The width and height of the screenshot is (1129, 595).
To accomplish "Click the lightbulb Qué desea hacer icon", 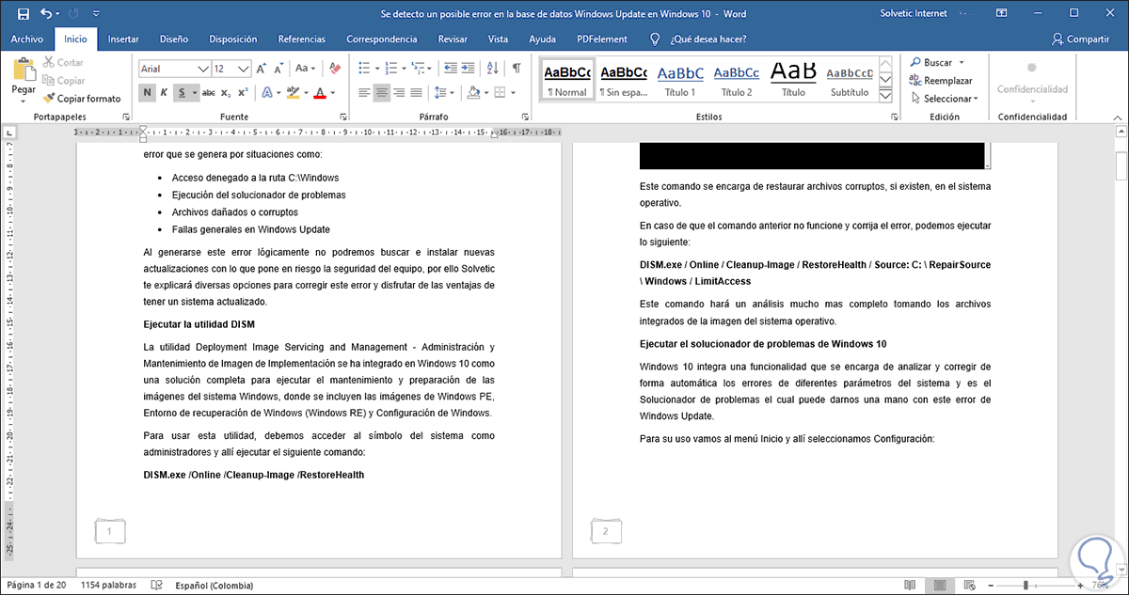I will [656, 39].
